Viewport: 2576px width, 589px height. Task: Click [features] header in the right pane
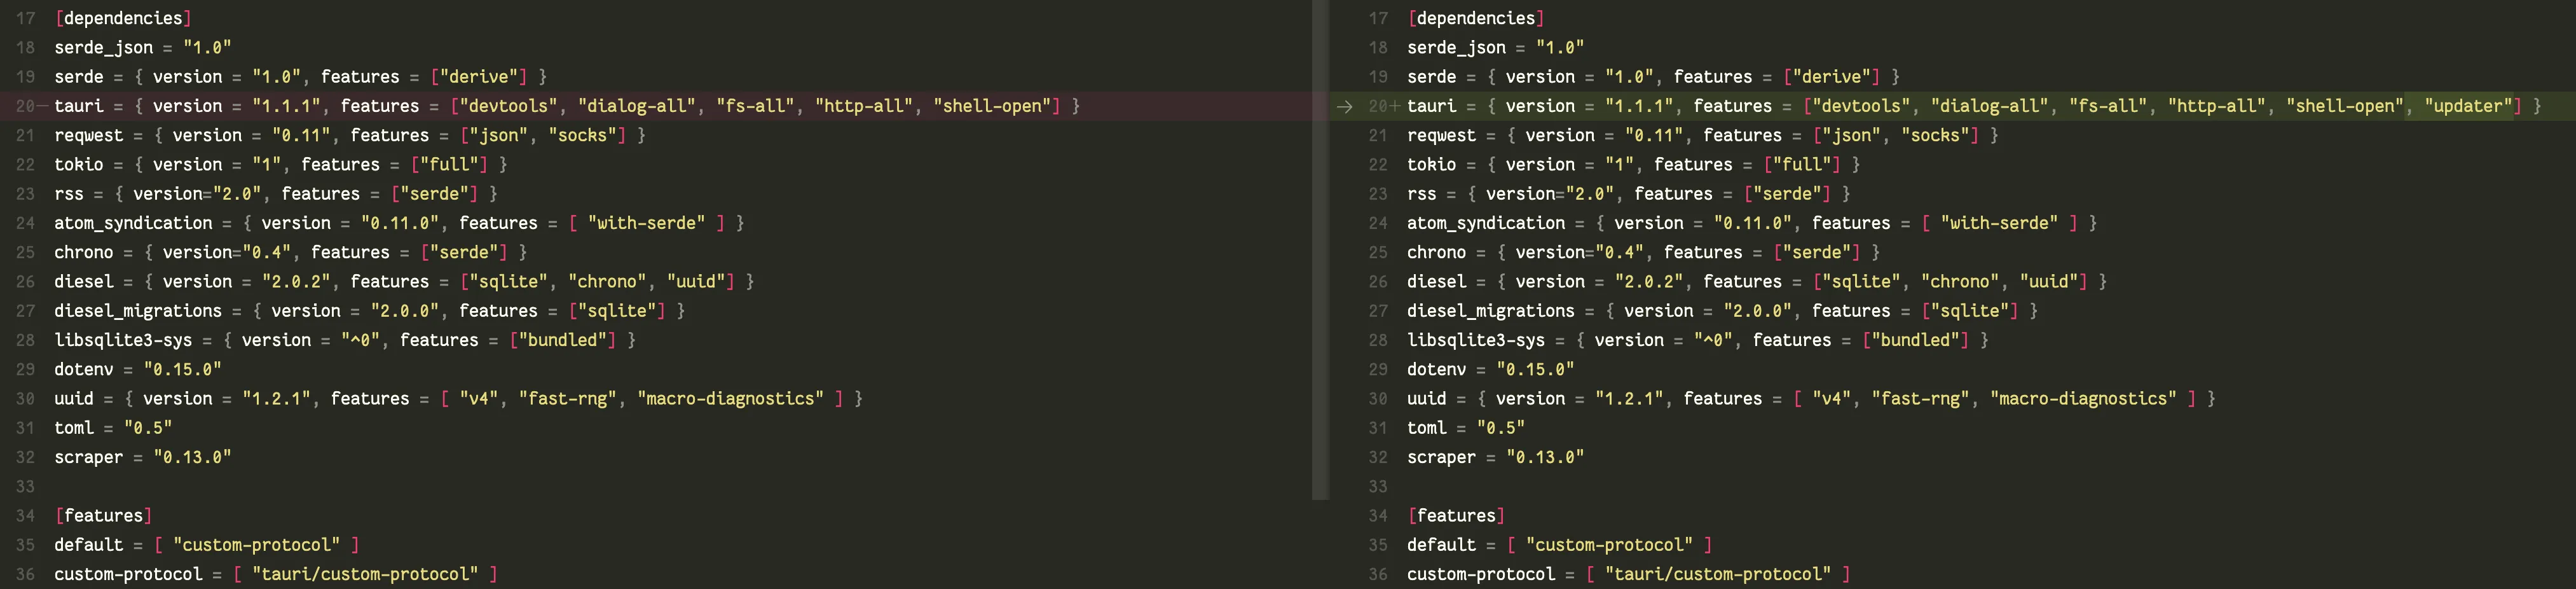pyautogui.click(x=1456, y=516)
